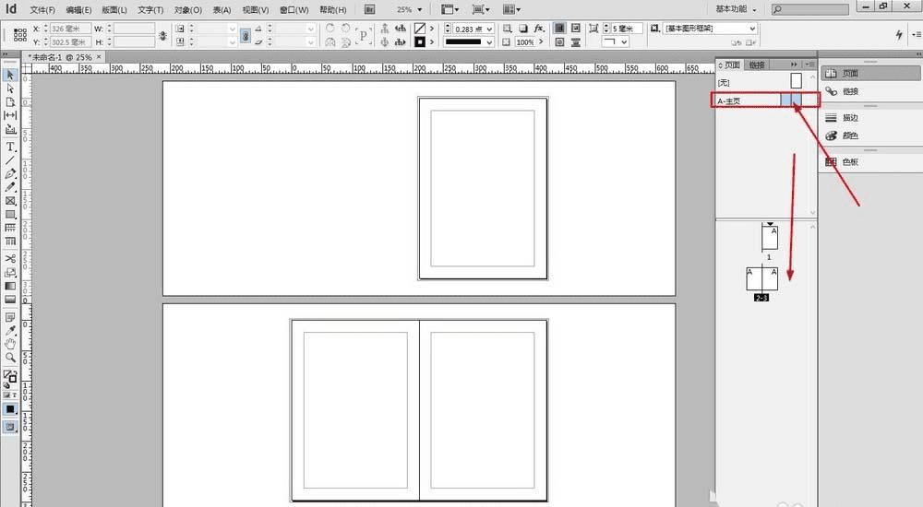Select the Pencil tool
The image size is (923, 507).
click(x=10, y=187)
